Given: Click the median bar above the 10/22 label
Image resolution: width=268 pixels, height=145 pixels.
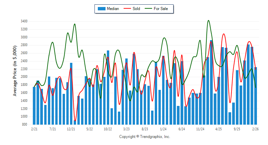Looking at the screenshot, I should 108,87.
